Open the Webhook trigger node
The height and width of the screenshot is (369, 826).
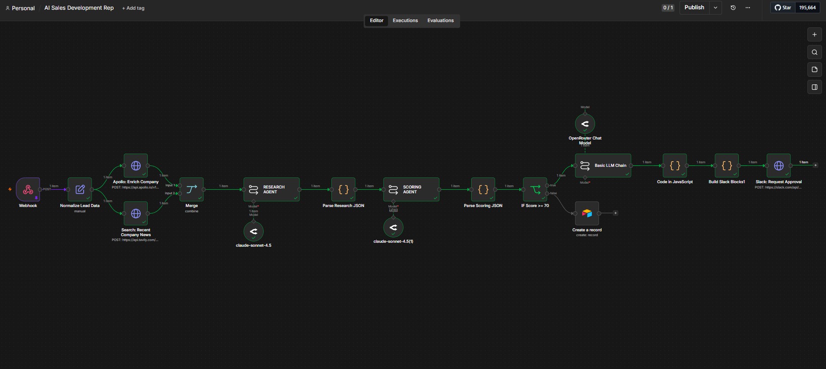pos(28,189)
